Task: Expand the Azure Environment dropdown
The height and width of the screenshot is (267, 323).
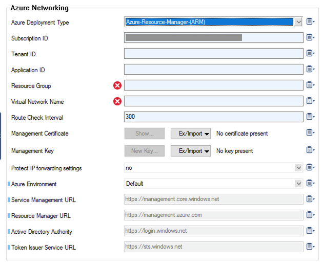Action: 298,184
